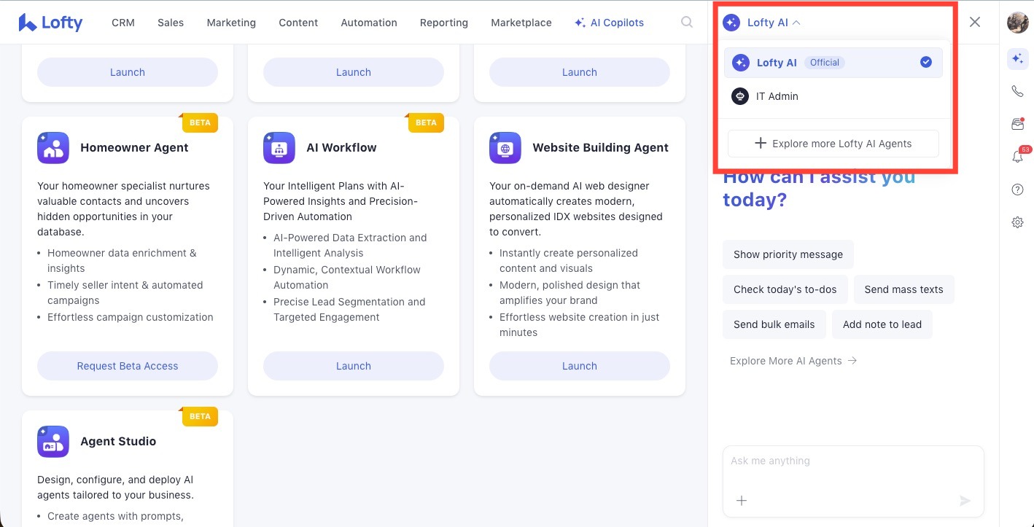Image resolution: width=1034 pixels, height=527 pixels.
Task: Open the notifications bell icon
Action: pyautogui.click(x=1017, y=157)
